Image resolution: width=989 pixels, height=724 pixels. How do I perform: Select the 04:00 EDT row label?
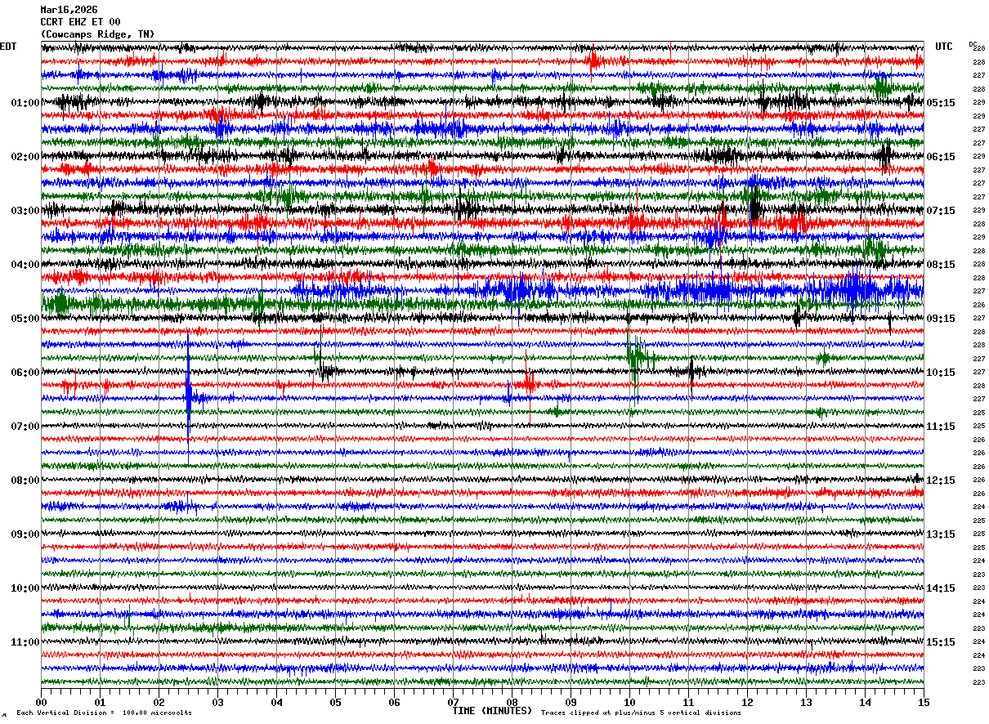tap(25, 265)
